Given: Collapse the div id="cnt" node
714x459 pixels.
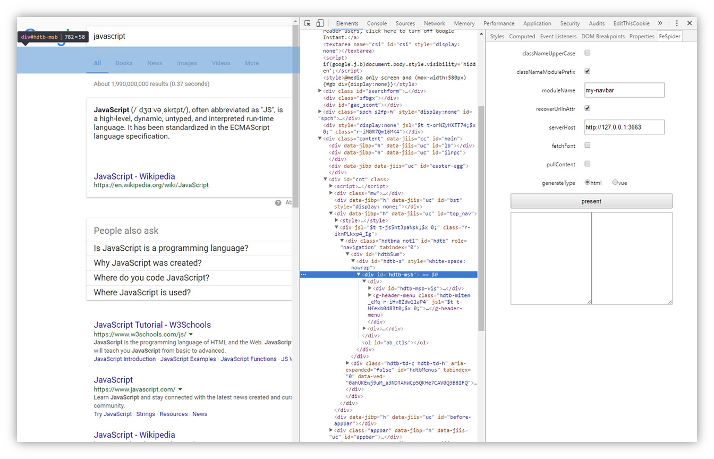Looking at the screenshot, I should [326, 180].
